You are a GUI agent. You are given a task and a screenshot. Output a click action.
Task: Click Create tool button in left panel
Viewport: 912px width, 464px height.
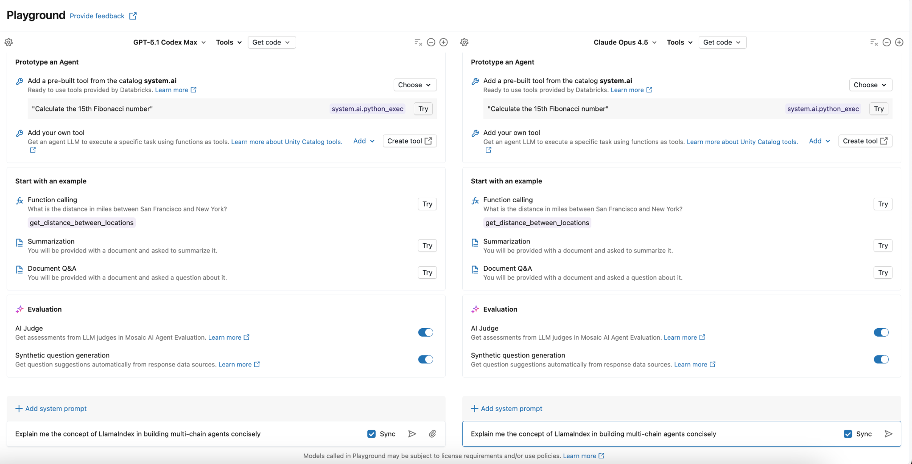tap(409, 141)
